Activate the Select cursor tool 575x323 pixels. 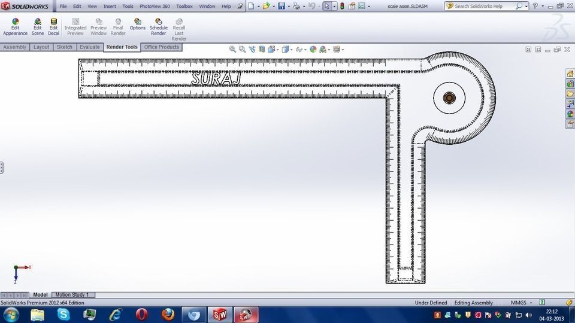[x=327, y=6]
